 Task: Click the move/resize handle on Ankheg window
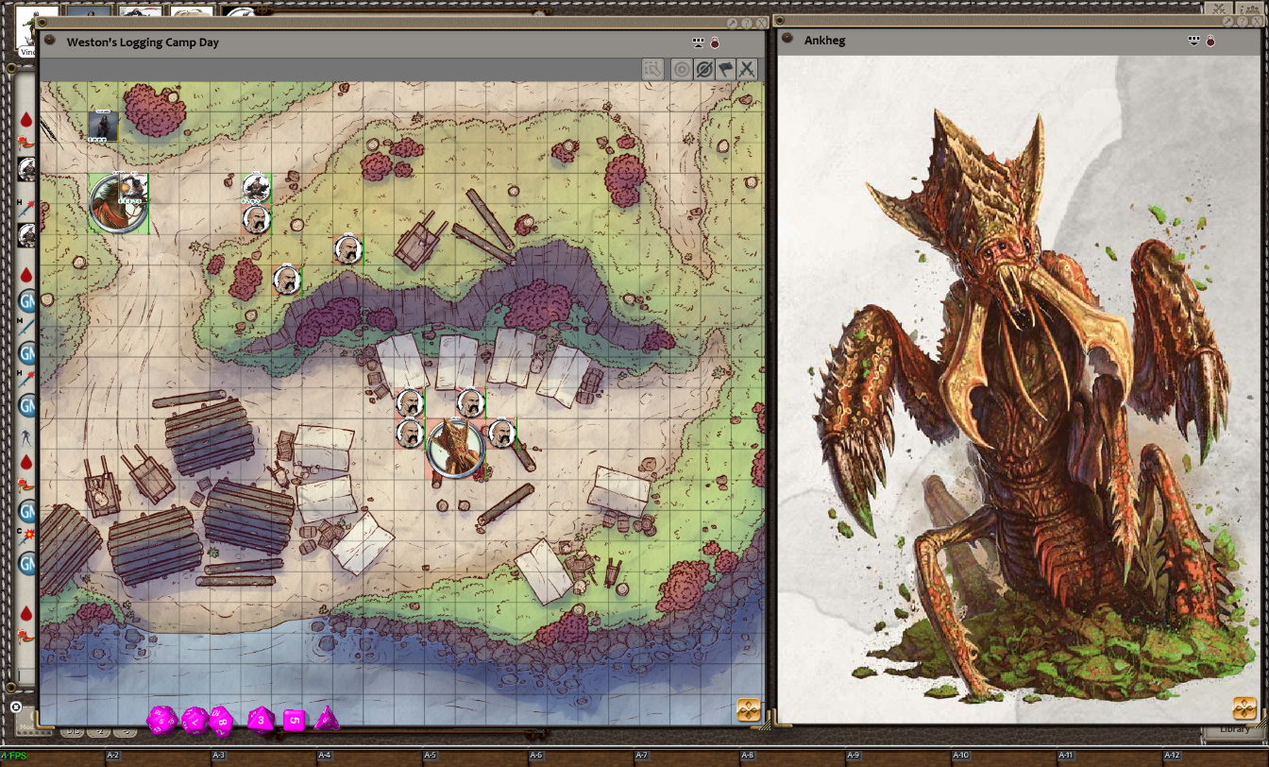tap(1244, 708)
